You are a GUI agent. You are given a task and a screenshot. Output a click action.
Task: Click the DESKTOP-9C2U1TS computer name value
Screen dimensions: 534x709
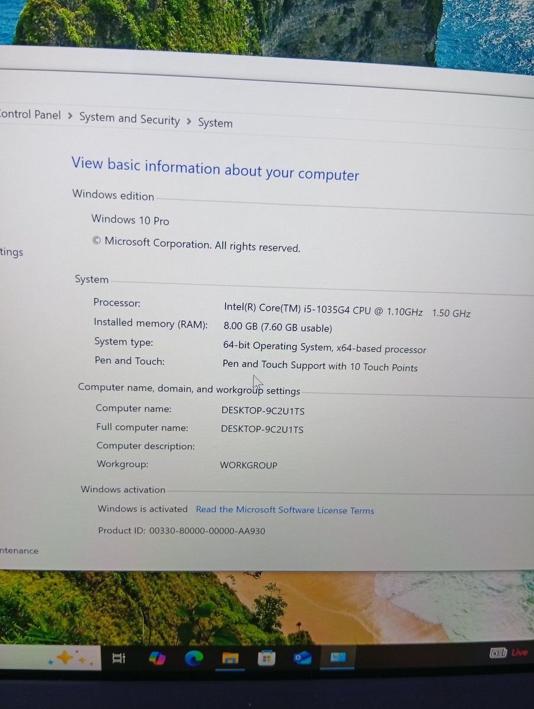coord(263,411)
